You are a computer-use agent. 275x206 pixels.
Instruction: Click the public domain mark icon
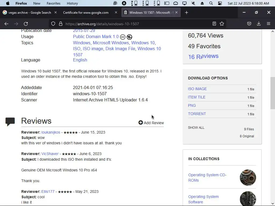pos(129,37)
